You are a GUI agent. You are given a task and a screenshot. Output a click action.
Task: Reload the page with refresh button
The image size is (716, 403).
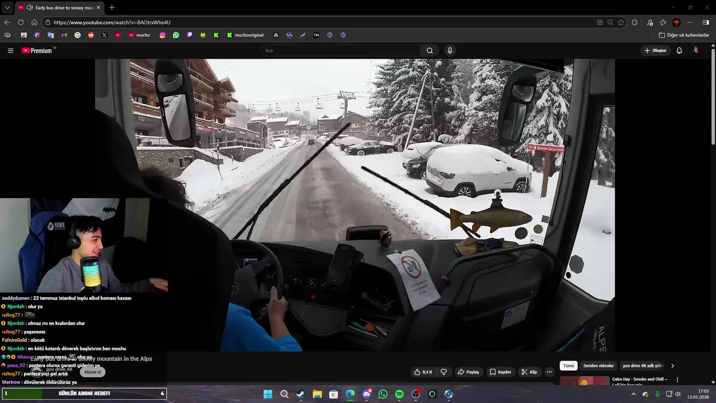[21, 22]
